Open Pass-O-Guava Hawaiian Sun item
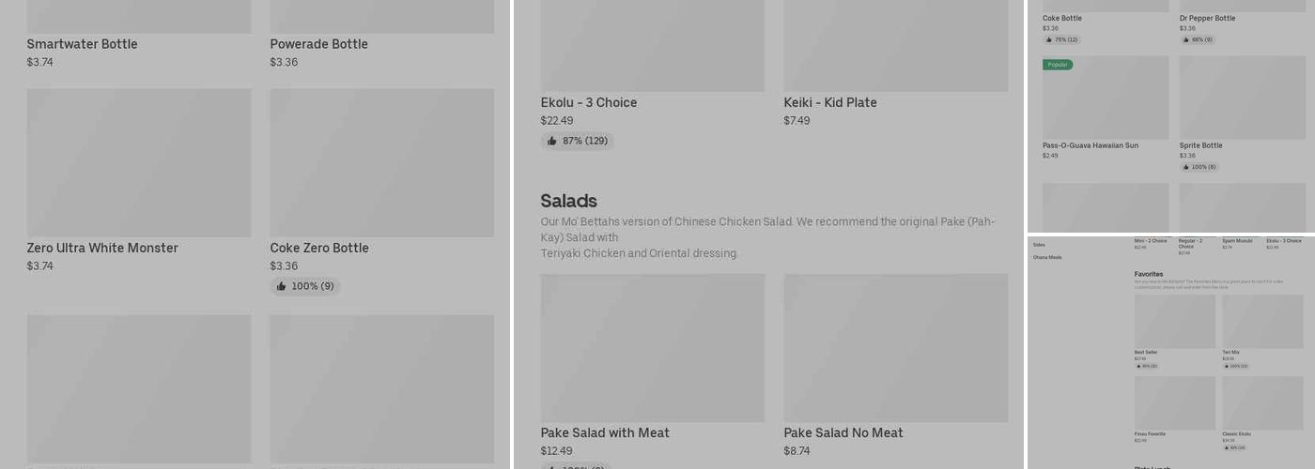Image resolution: width=1315 pixels, height=469 pixels. point(1091,145)
